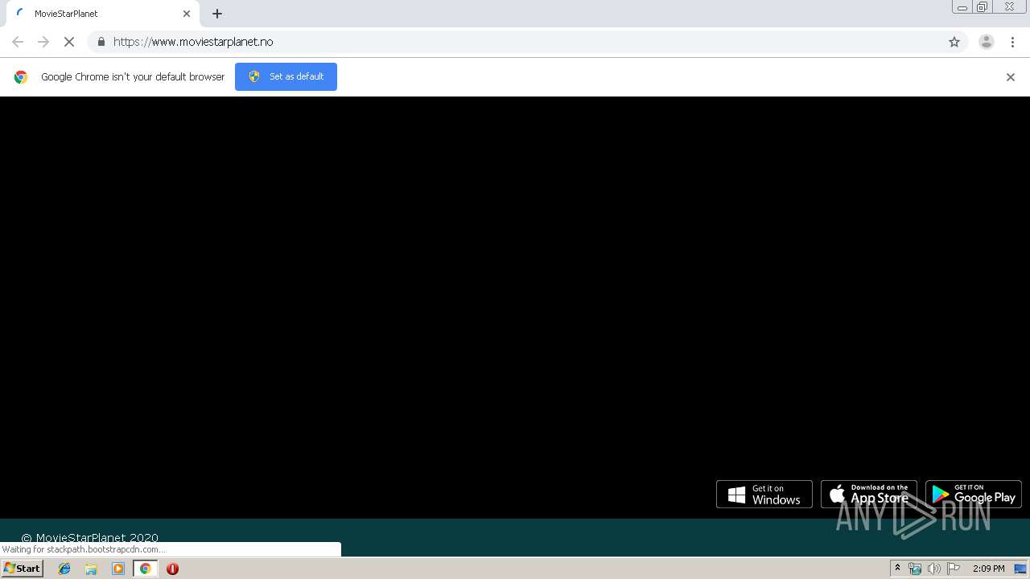Open the red Opera taskbar icon
The width and height of the screenshot is (1030, 579).
coord(172,569)
